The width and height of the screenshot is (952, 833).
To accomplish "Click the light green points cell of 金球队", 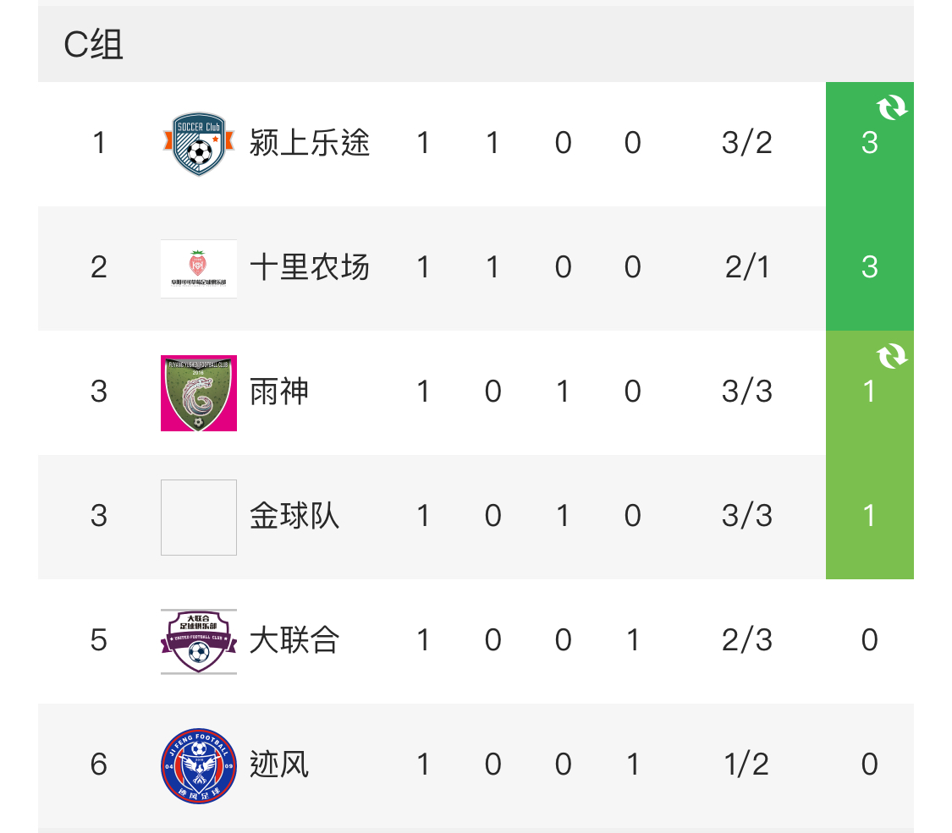I will 869,517.
